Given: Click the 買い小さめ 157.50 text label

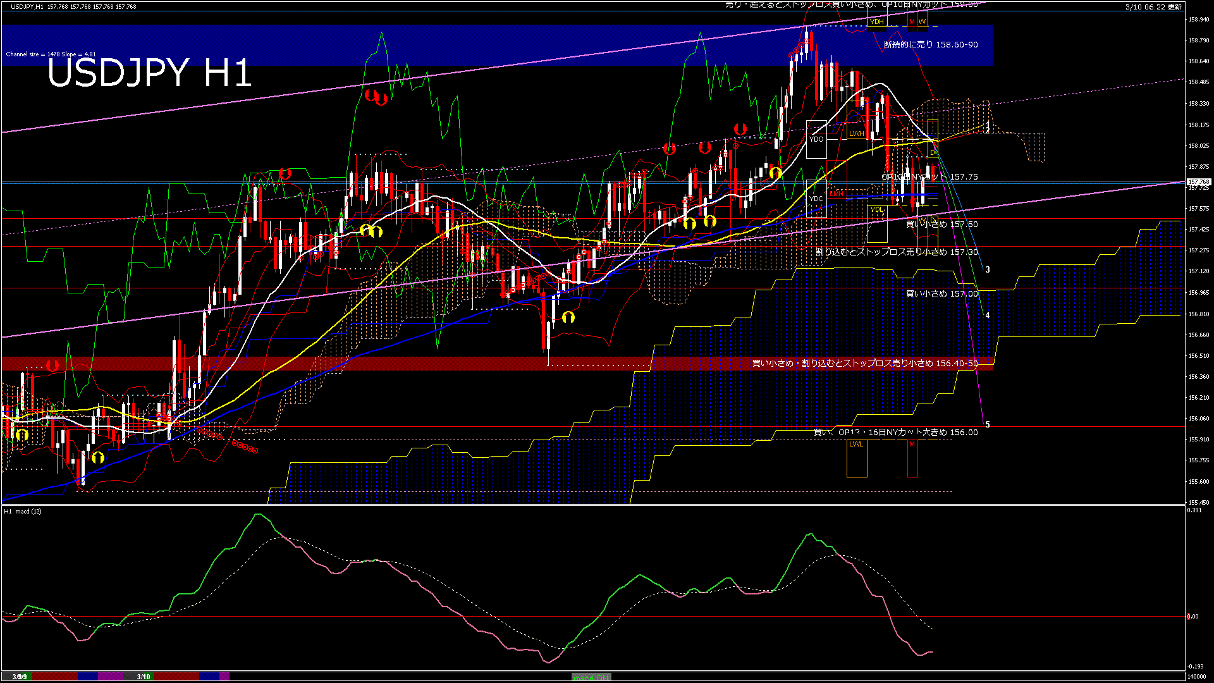Looking at the screenshot, I should (x=941, y=225).
